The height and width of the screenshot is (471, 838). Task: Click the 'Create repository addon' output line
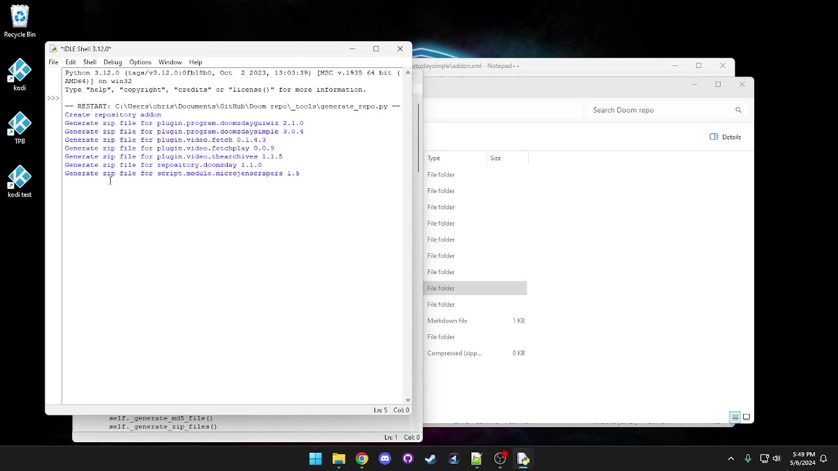[x=113, y=114]
